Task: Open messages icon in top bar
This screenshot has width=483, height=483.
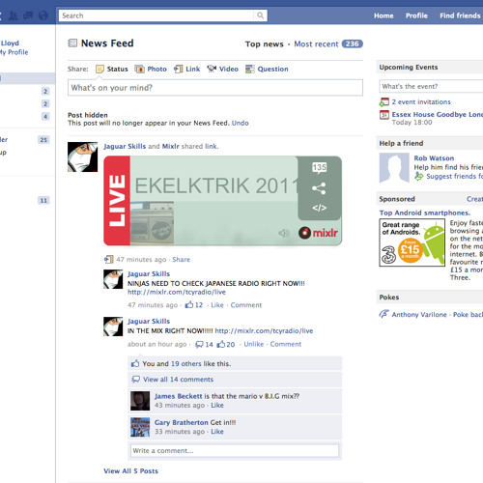Action: click(28, 15)
